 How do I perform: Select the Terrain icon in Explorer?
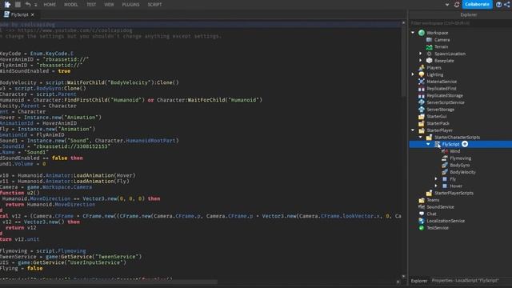pos(429,46)
